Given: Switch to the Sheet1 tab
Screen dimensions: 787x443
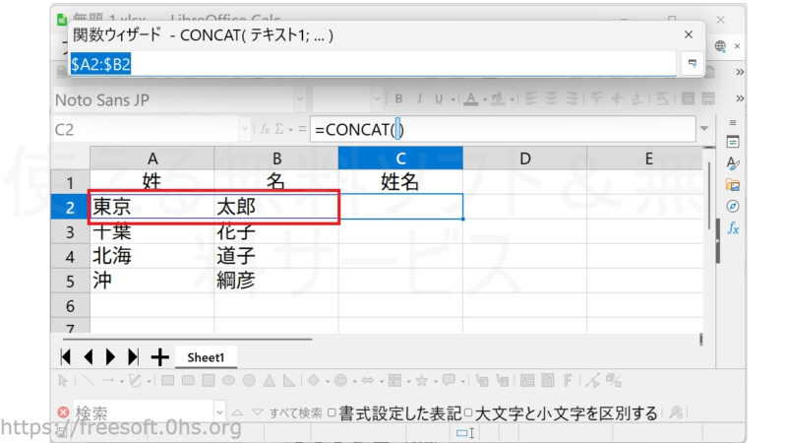Looking at the screenshot, I should (206, 357).
